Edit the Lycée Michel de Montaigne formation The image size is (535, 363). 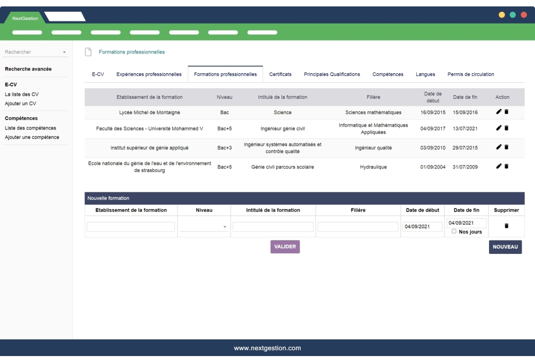499,112
